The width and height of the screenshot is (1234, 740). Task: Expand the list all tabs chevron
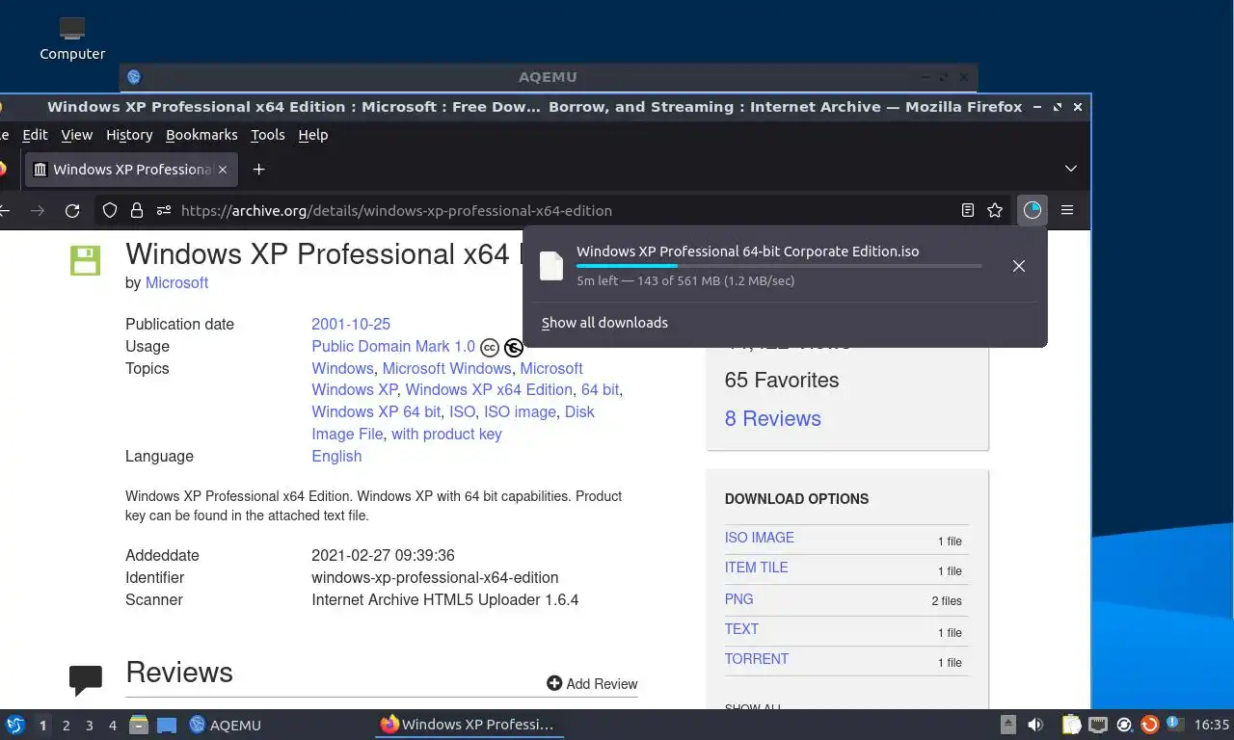click(x=1070, y=169)
